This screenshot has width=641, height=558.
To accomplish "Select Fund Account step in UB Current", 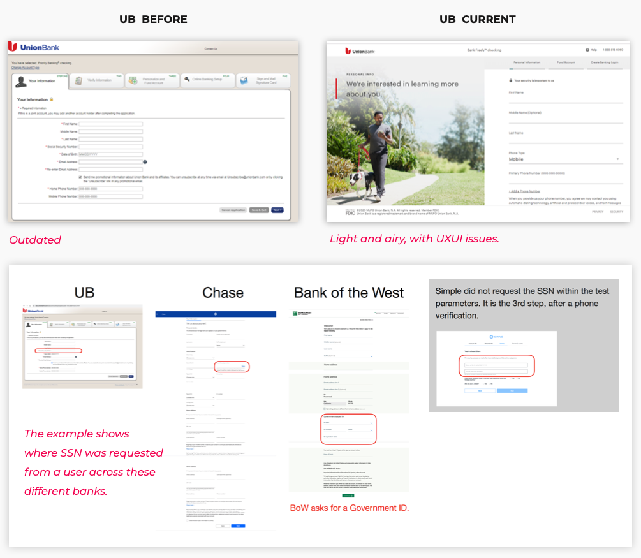I will pyautogui.click(x=566, y=62).
